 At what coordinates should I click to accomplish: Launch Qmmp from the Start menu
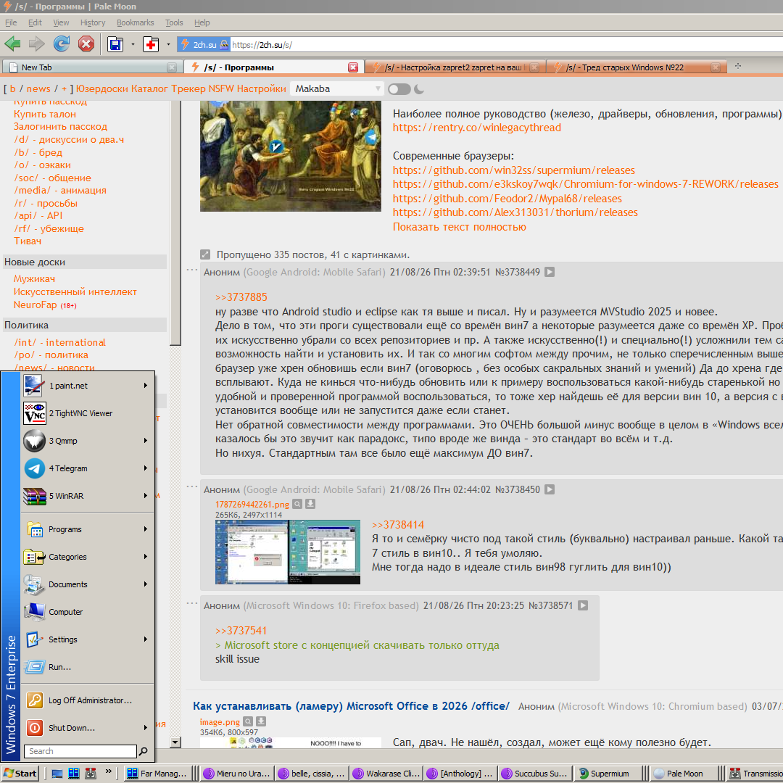[x=88, y=441]
